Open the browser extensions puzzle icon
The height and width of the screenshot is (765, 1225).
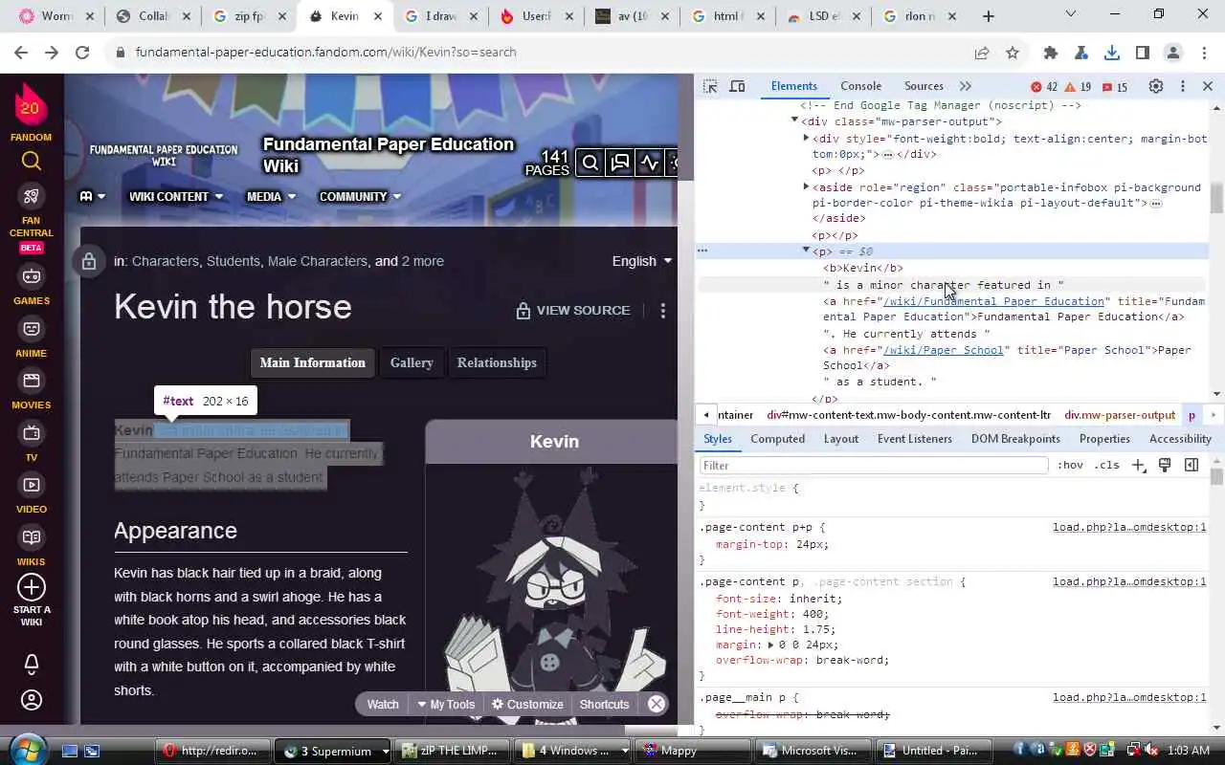pos(1051,53)
